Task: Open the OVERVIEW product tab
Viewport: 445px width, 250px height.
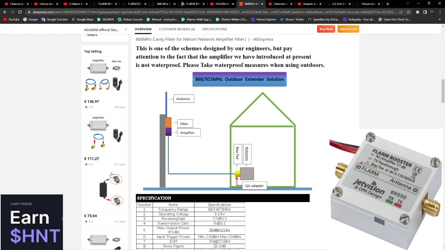Action: click(143, 29)
